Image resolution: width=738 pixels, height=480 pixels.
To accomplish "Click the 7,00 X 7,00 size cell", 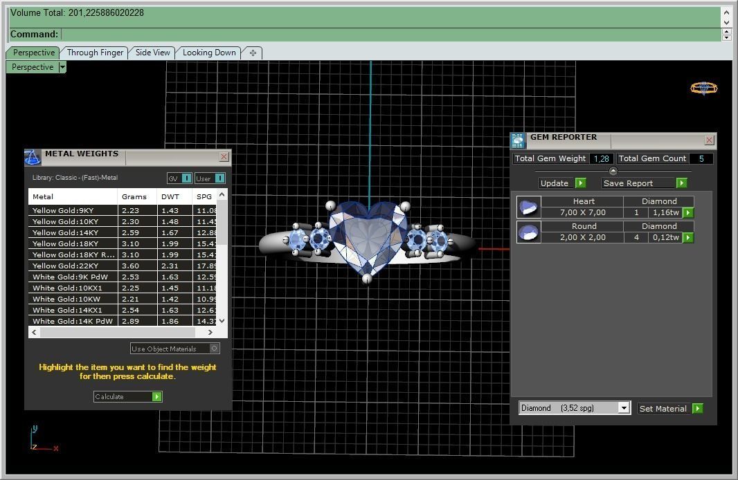I will click(x=583, y=212).
